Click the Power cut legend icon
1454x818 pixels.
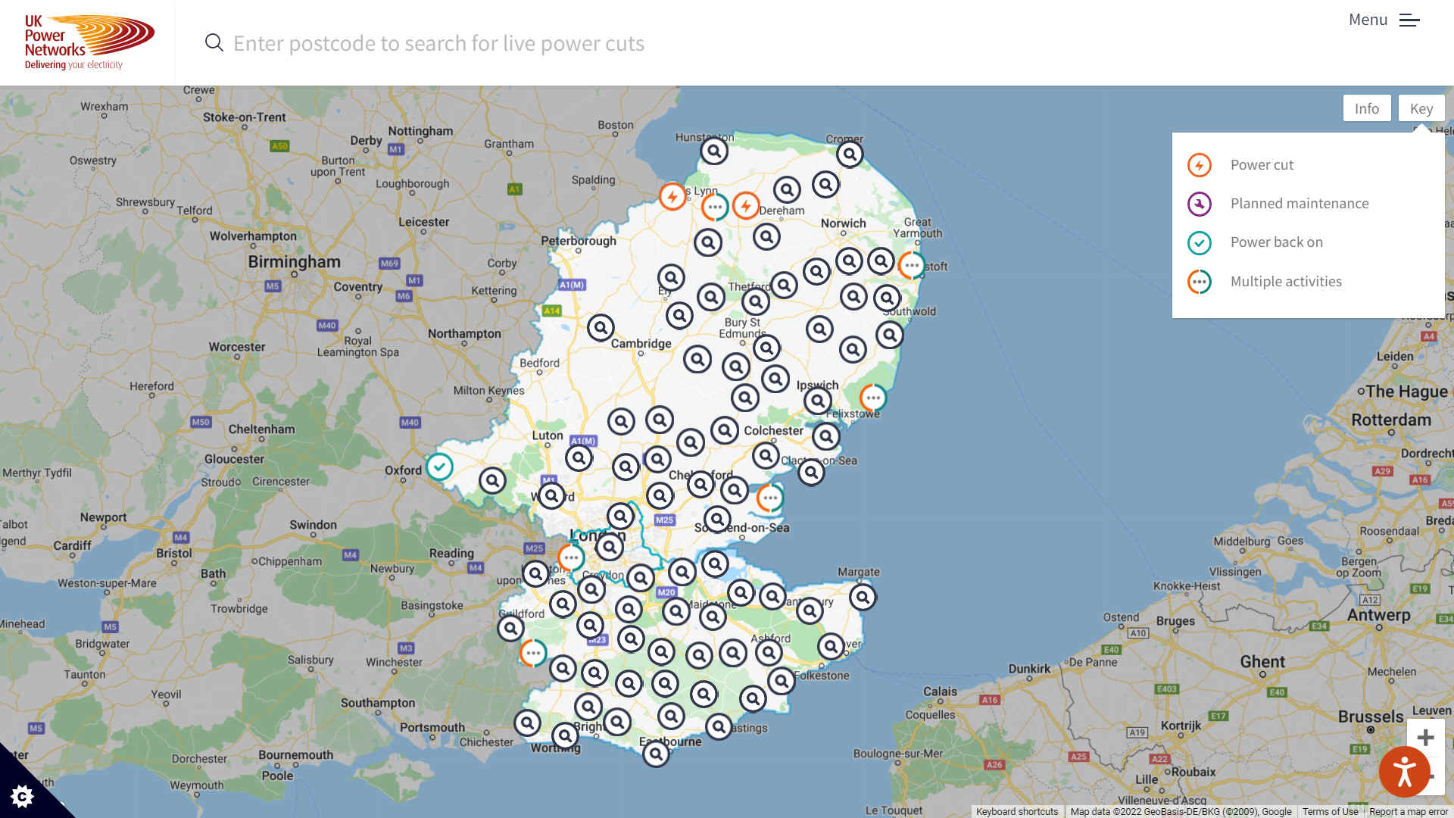point(1200,165)
